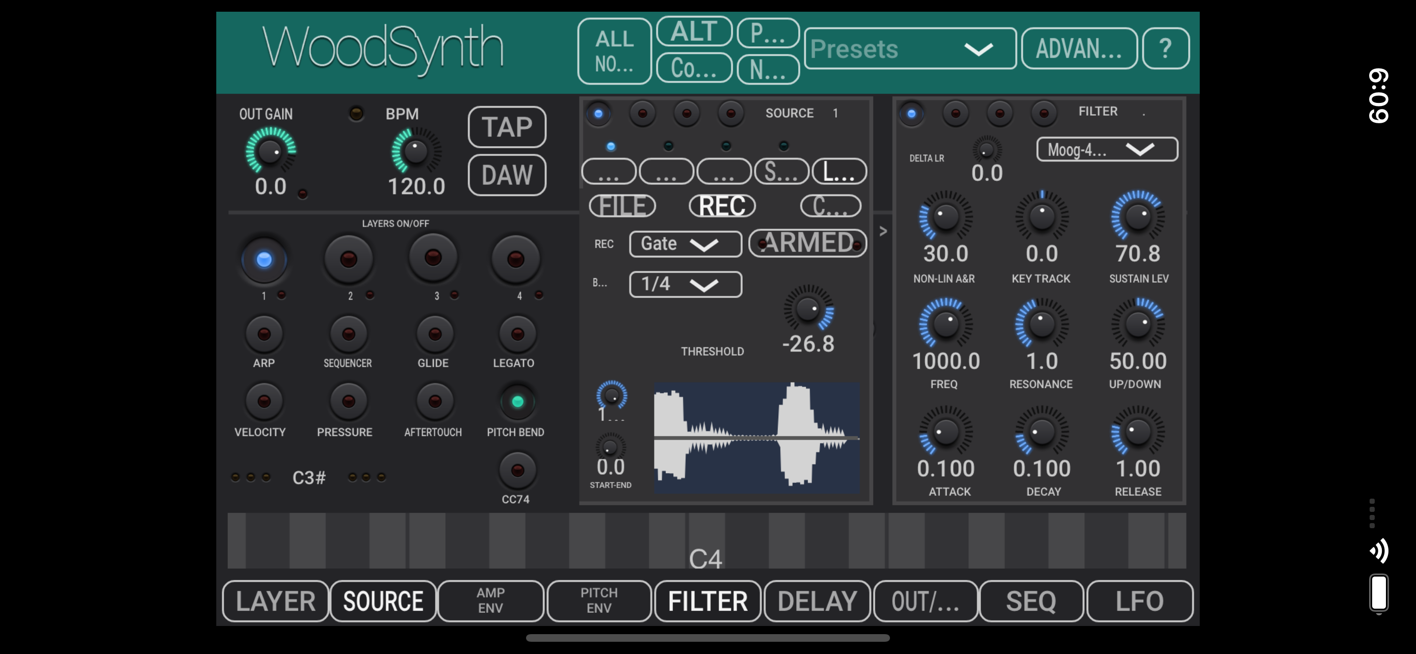Click the ALT button
1416x654 pixels.
coord(694,31)
